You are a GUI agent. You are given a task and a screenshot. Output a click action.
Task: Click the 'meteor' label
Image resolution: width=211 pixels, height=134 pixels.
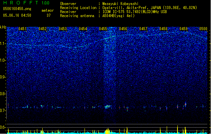48,10
